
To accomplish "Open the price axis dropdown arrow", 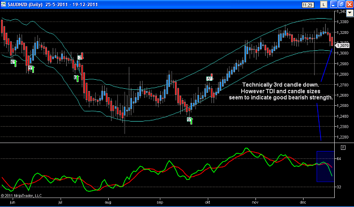I will [349, 13].
